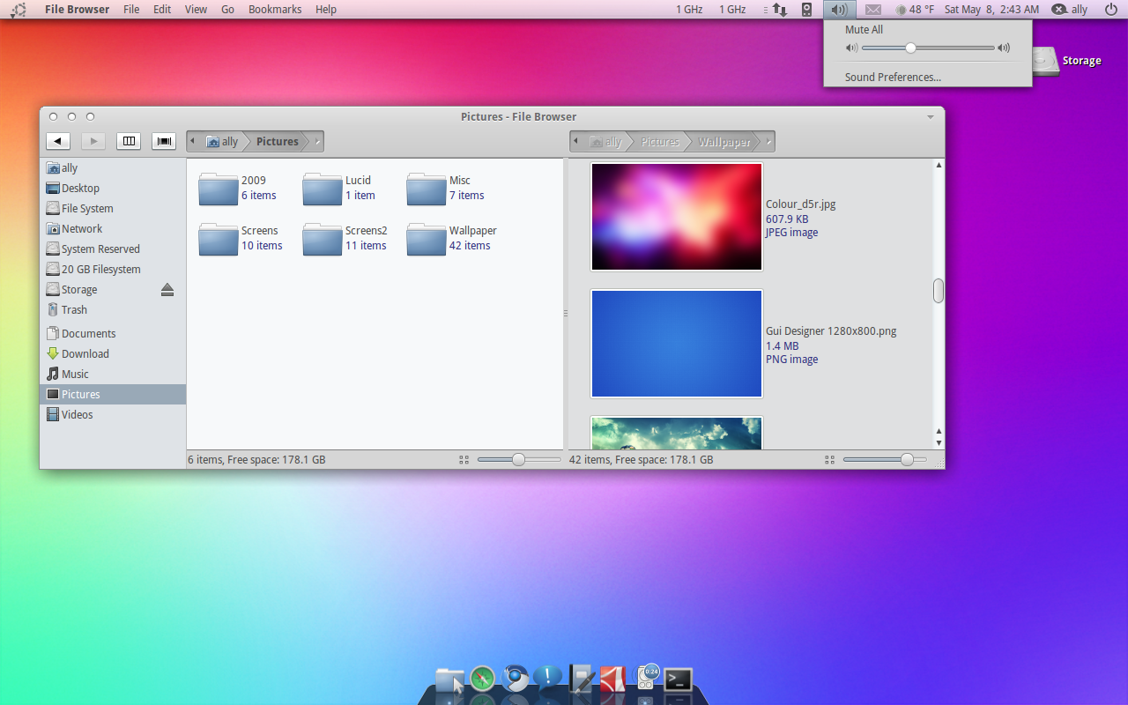Select Videos in the sidebar
The height and width of the screenshot is (705, 1128).
[113, 415]
